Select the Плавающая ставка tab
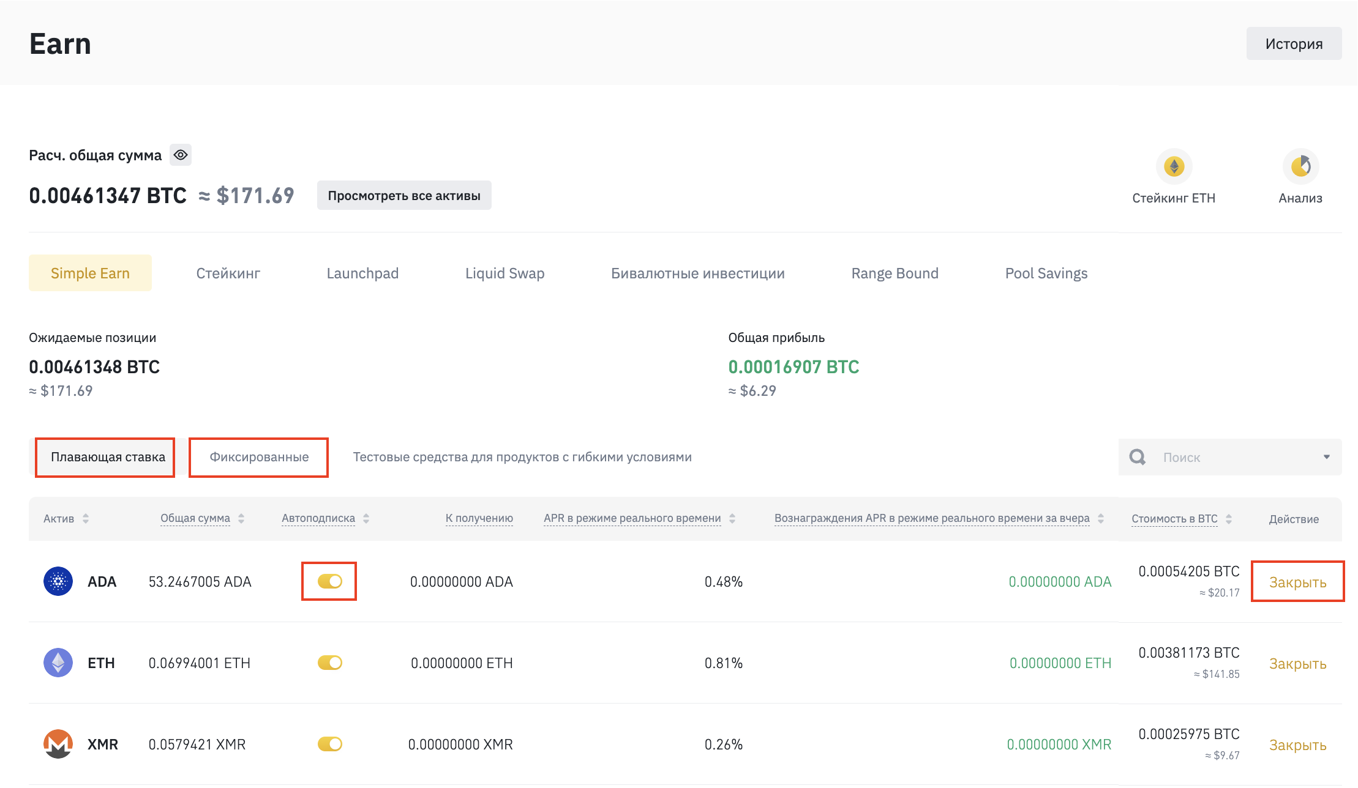1358x788 pixels. click(108, 457)
